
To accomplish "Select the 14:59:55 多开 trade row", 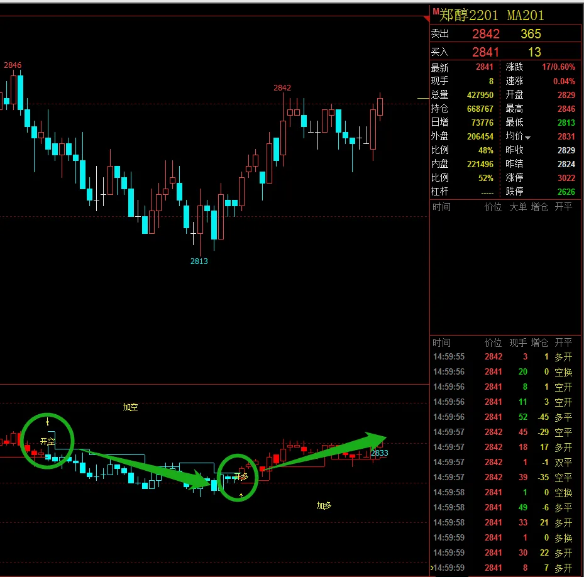I will [502, 356].
